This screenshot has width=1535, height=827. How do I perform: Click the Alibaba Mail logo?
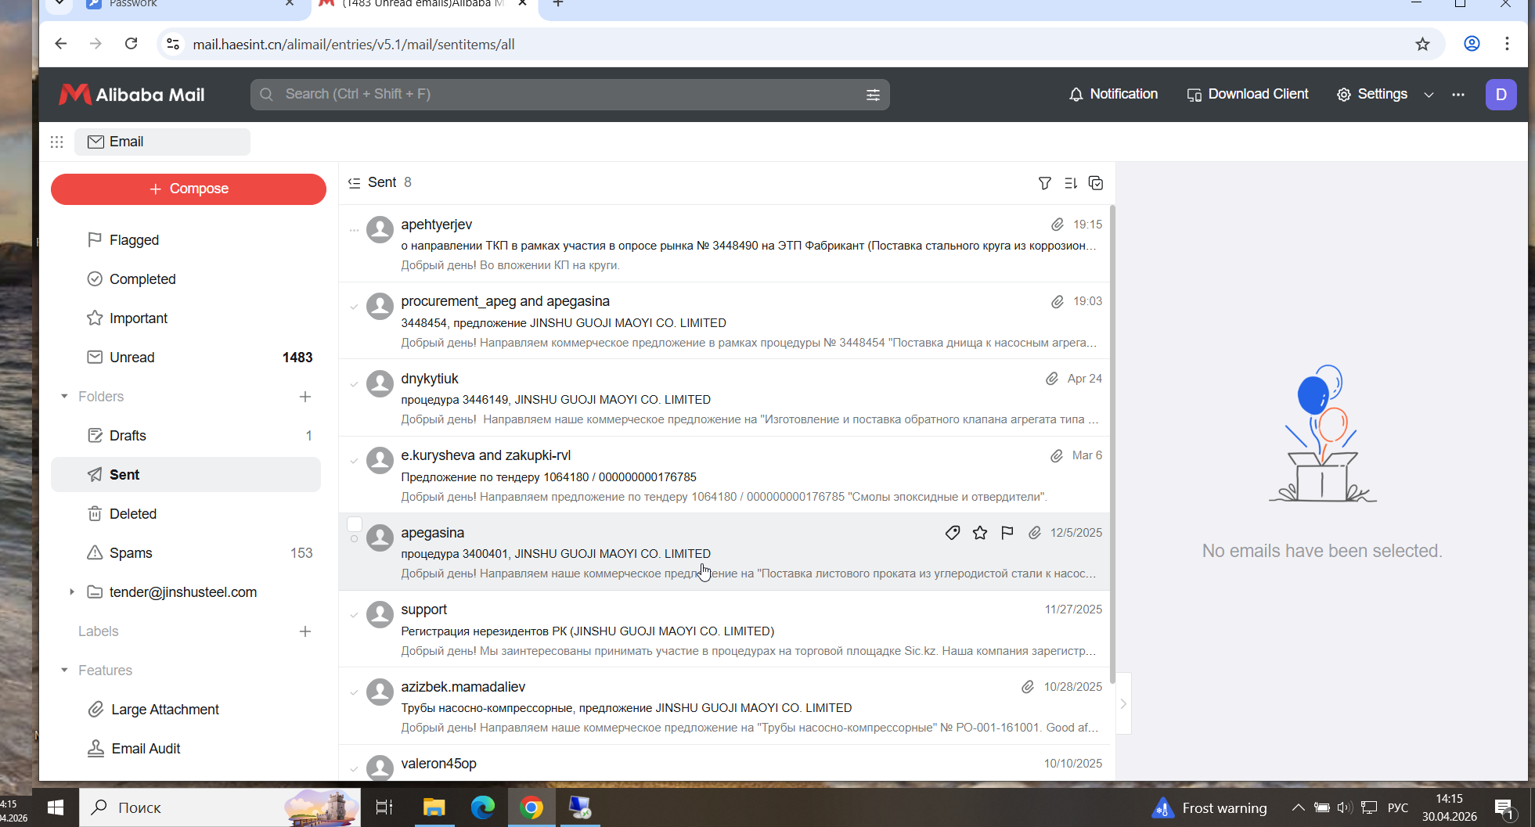(132, 95)
